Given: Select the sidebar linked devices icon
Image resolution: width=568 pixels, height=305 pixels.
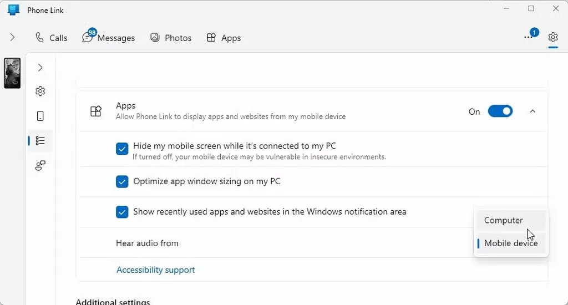Looking at the screenshot, I should click(x=40, y=165).
